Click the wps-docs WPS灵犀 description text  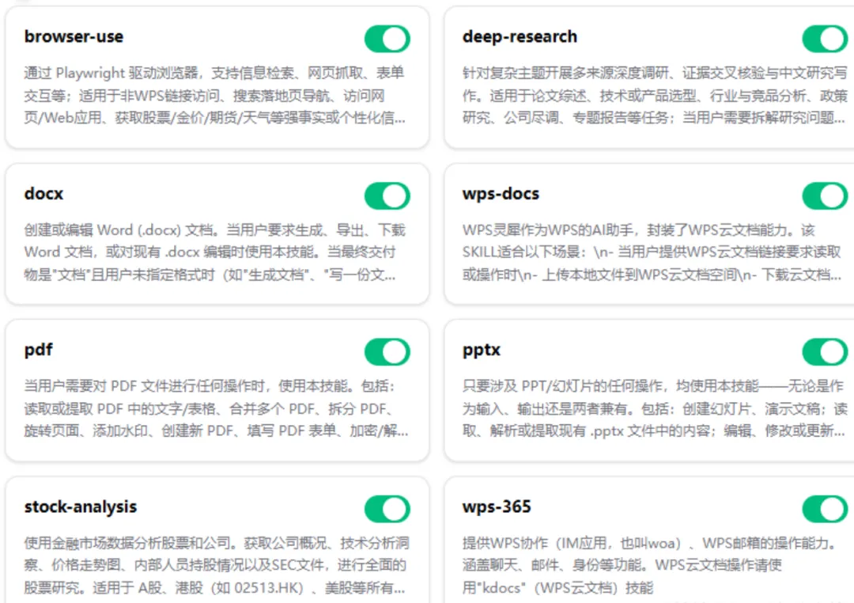pyautogui.click(x=652, y=252)
